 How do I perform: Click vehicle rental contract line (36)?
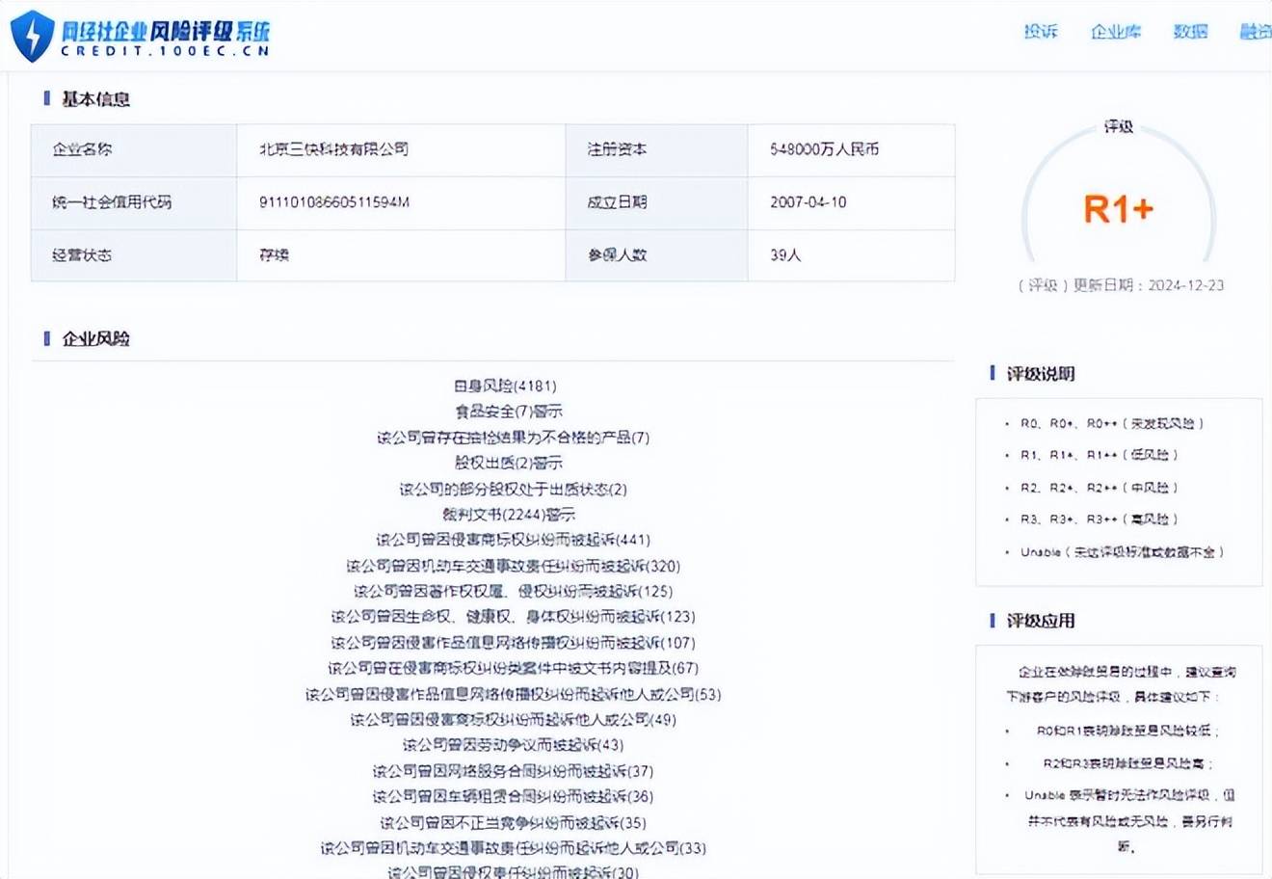pos(513,797)
